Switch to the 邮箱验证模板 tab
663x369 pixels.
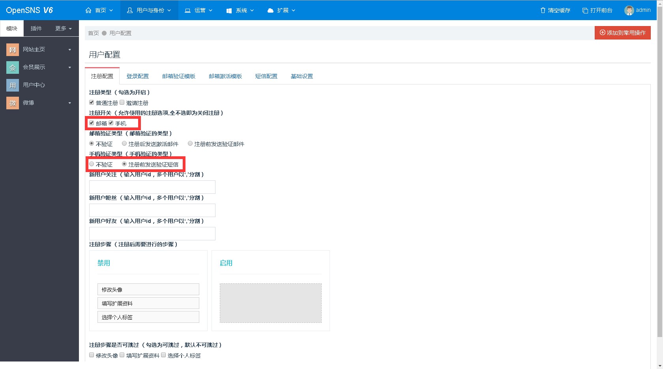(179, 76)
